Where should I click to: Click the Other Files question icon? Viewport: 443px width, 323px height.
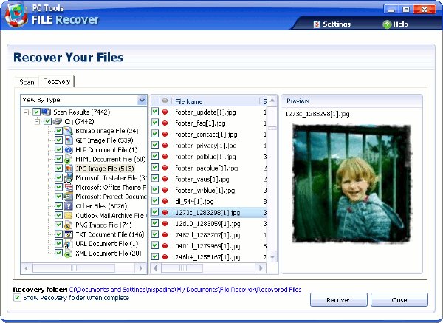click(x=69, y=206)
